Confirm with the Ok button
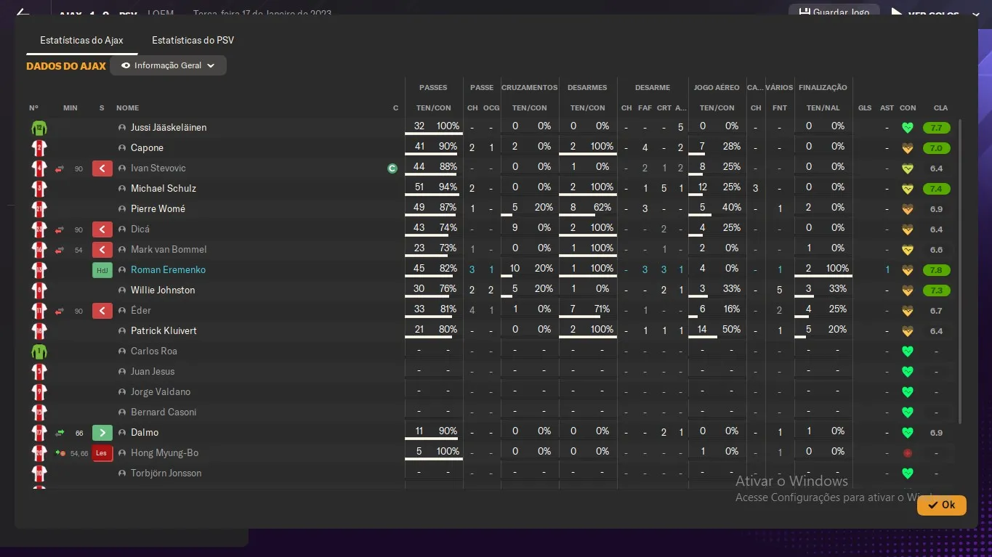Viewport: 992px width, 557px height. pos(941,505)
